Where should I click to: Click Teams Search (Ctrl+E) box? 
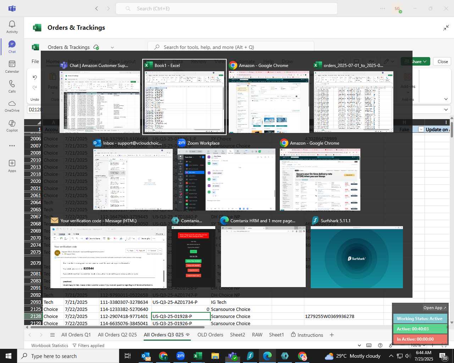tap(226, 9)
